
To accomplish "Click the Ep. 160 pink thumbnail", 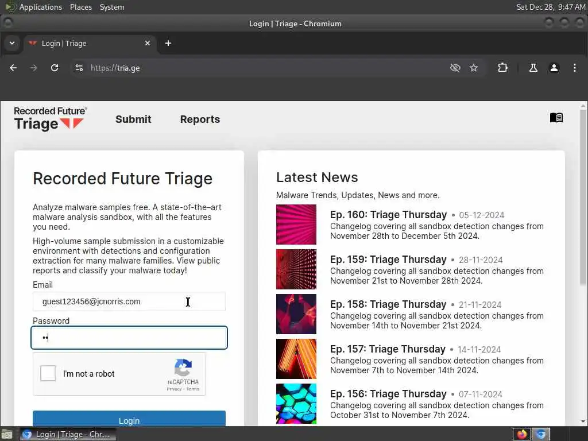I will coord(296,225).
